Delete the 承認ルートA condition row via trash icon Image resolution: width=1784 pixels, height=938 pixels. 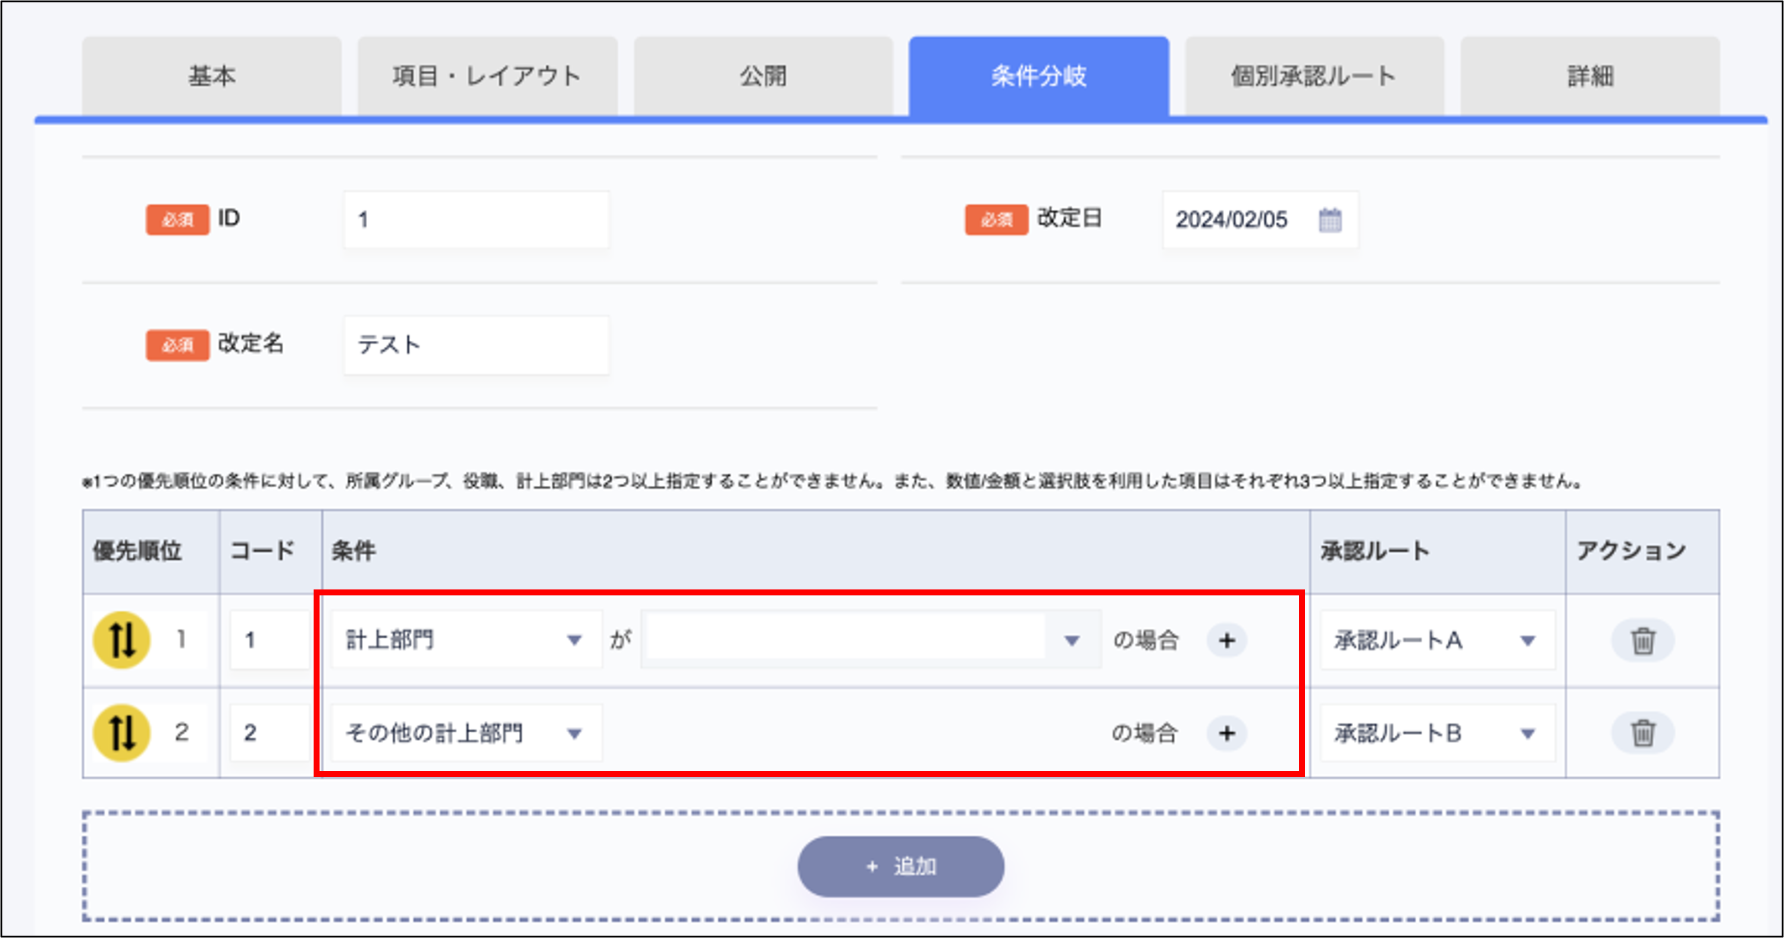1643,639
